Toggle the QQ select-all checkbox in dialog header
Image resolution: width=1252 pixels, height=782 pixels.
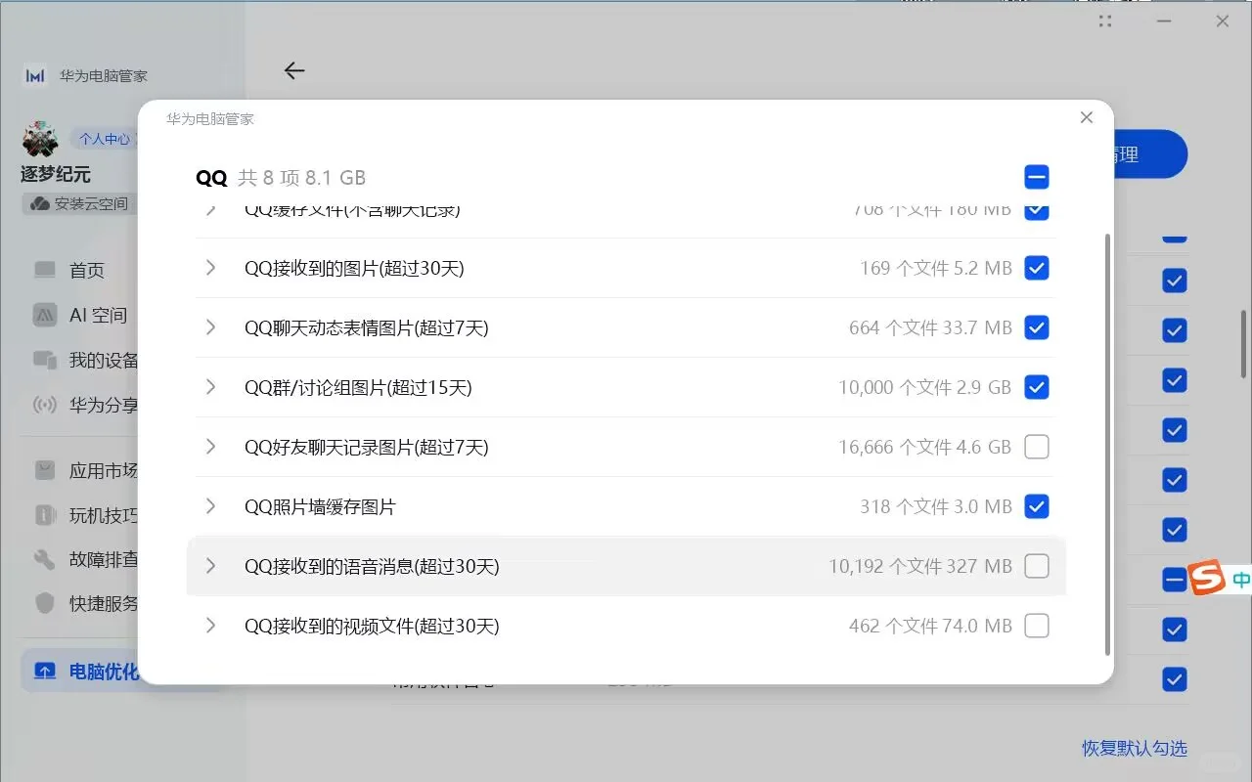(x=1037, y=177)
